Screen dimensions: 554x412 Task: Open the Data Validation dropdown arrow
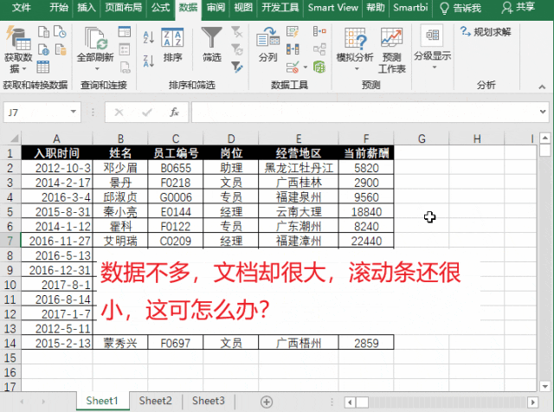click(305, 68)
